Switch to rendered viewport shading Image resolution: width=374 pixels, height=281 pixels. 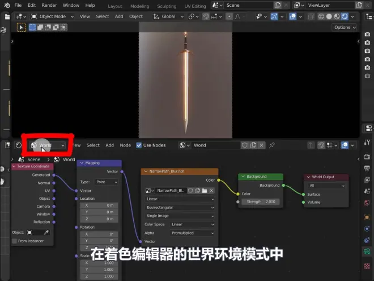pos(345,16)
